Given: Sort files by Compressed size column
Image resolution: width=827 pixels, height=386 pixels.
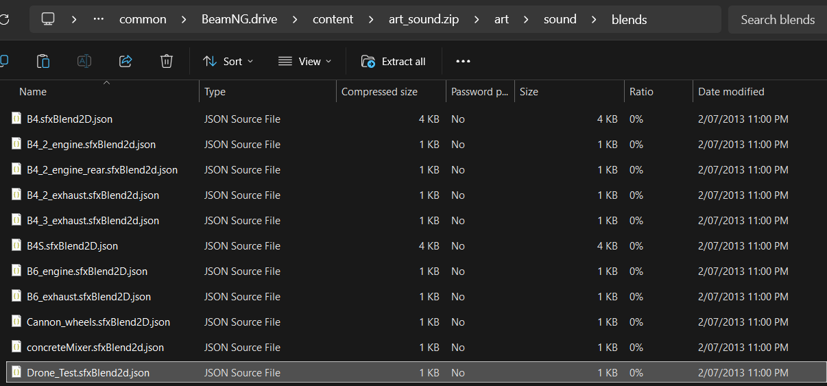Looking at the screenshot, I should pos(379,92).
